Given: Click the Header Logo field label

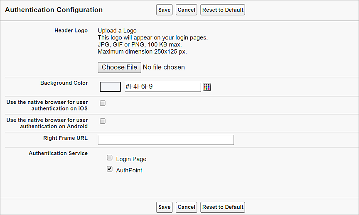Looking at the screenshot, I should pos(71,31).
